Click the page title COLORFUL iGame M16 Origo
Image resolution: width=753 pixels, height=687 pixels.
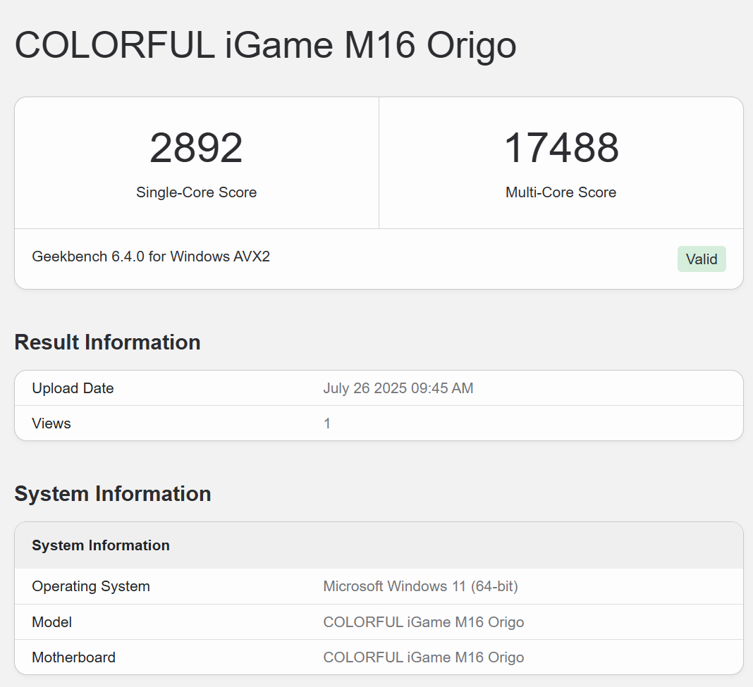[x=265, y=45]
